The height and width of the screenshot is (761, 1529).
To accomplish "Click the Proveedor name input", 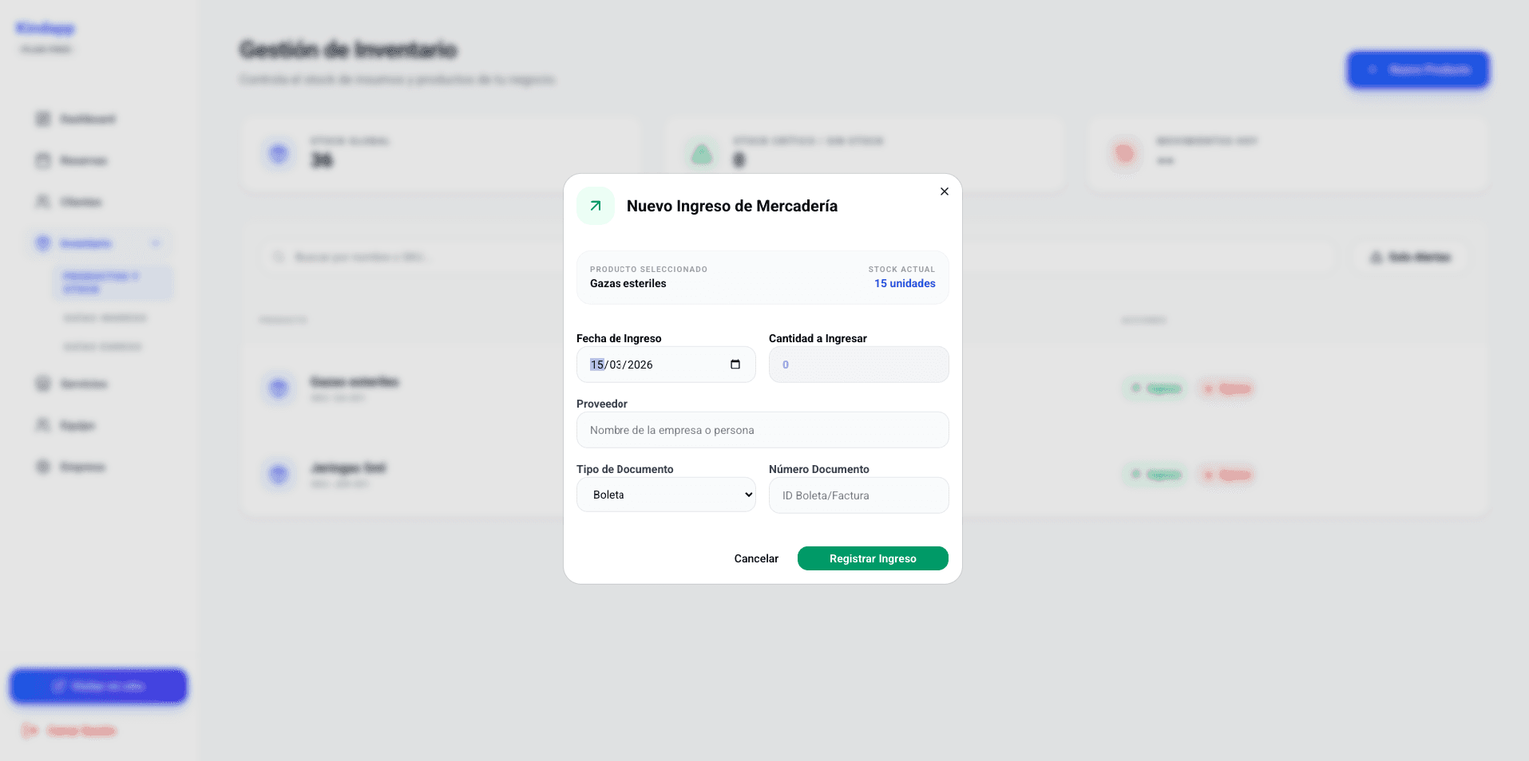I will click(x=762, y=430).
